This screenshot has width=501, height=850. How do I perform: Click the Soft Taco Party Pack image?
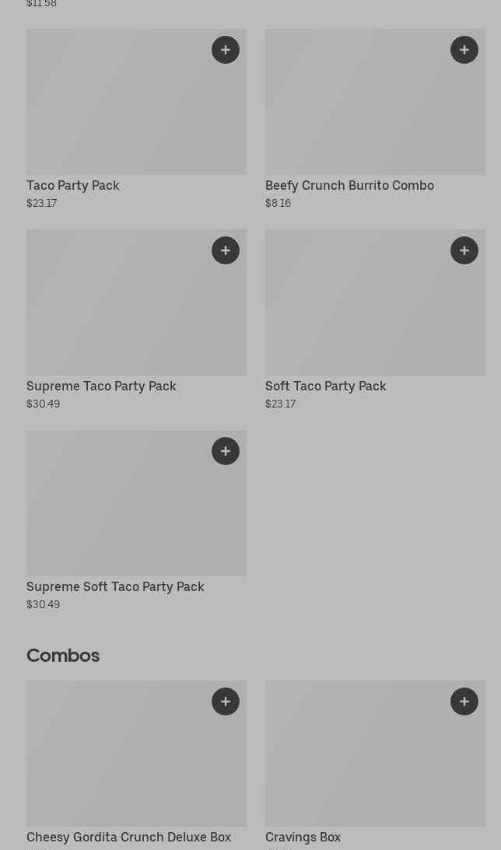pyautogui.click(x=358, y=310)
